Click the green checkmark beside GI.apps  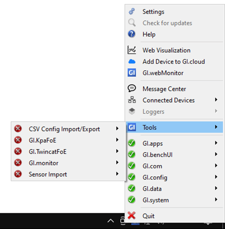pos(131,143)
